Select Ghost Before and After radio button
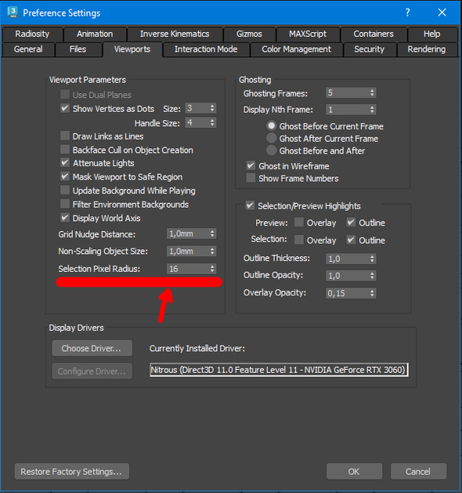Image resolution: width=462 pixels, height=493 pixels. [272, 150]
